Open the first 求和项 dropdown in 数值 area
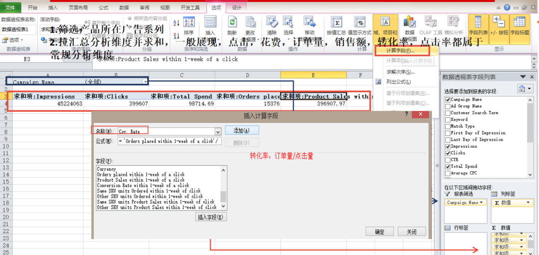Screen dimensions: 539x255 pos(521,234)
